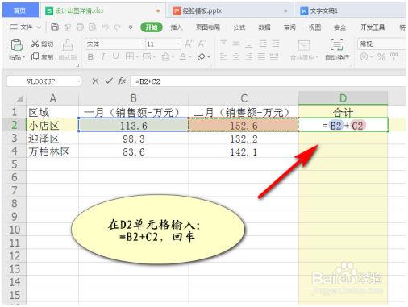Confirm formula with the checkmark icon
Screen dimensions: 408x307
tap(109, 81)
